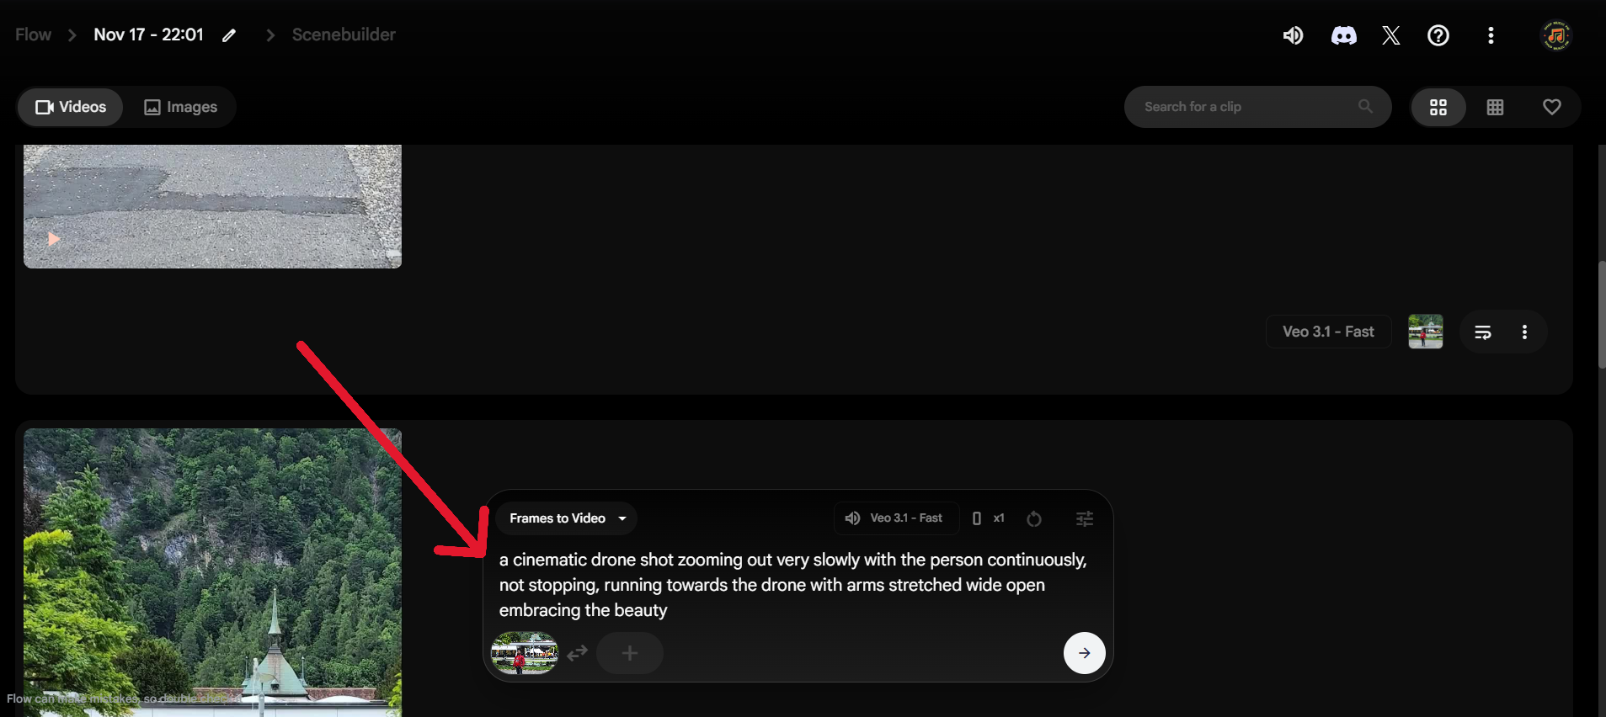Open the X social media icon
1606x717 pixels.
(x=1391, y=35)
